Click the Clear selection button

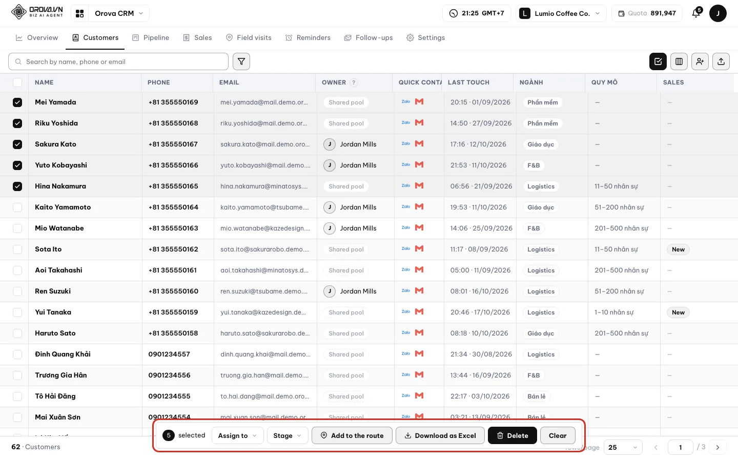[x=558, y=435]
